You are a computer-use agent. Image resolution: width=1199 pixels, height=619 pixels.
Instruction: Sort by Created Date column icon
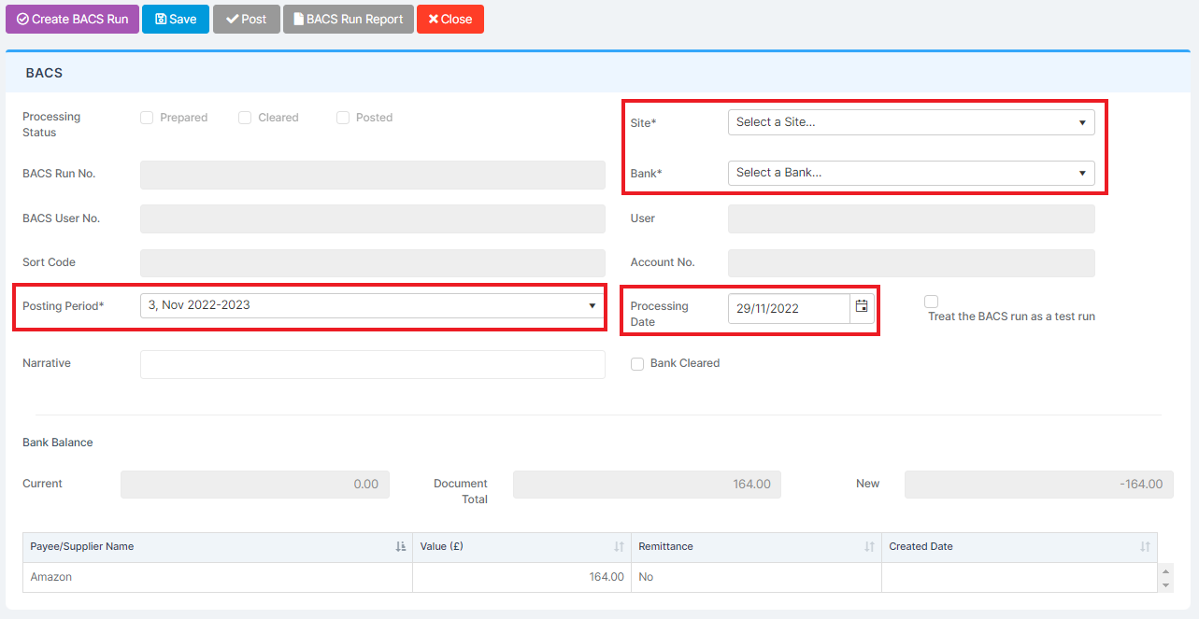click(x=1145, y=547)
